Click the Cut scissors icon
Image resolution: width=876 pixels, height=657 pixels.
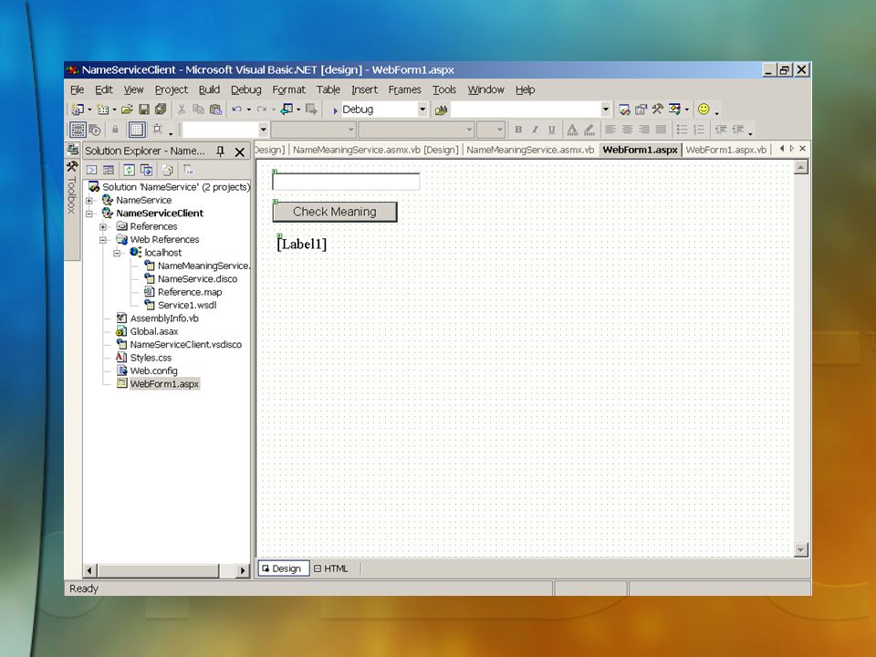point(182,109)
